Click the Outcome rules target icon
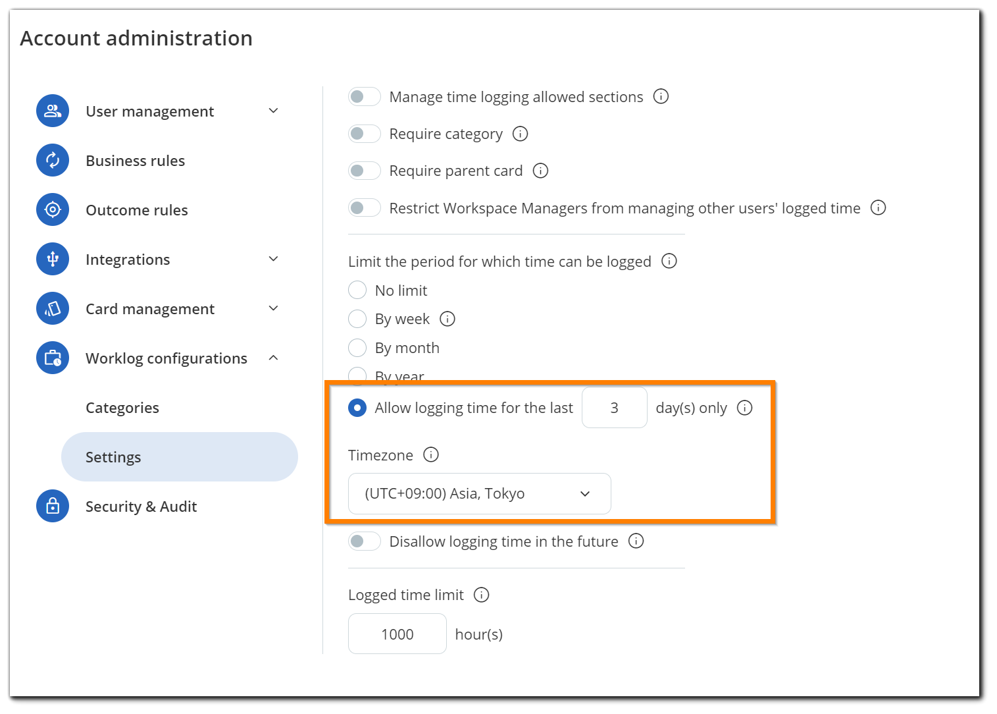The height and width of the screenshot is (714, 997). [x=53, y=209]
